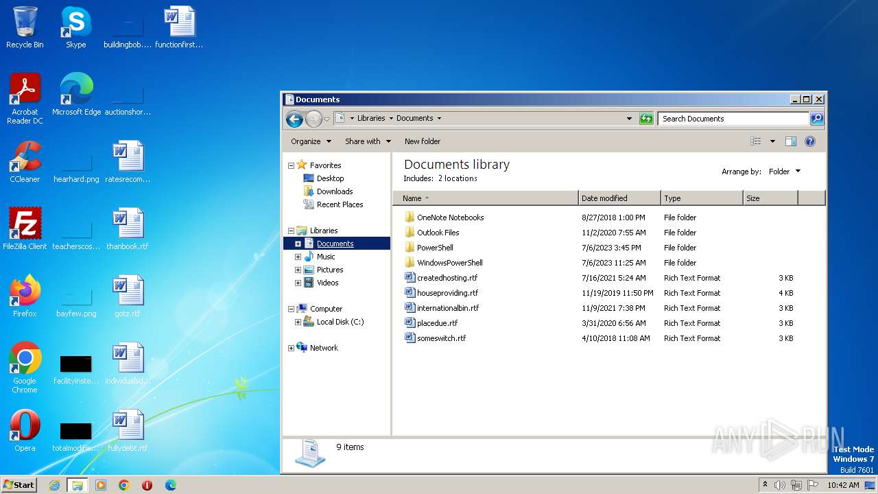The width and height of the screenshot is (878, 494).
Task: Select fullydebt.rtf desktop file
Action: 128,431
